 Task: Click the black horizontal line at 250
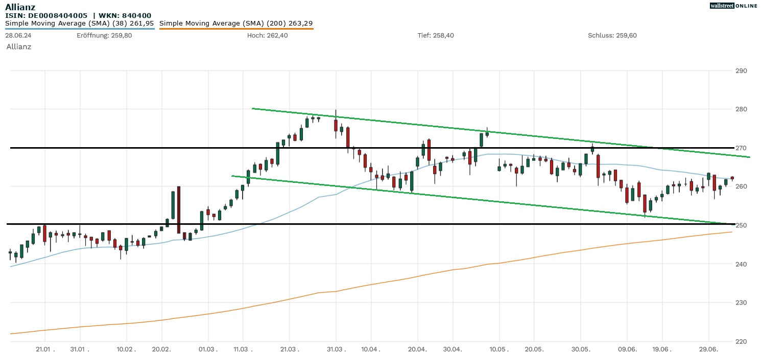(358, 224)
